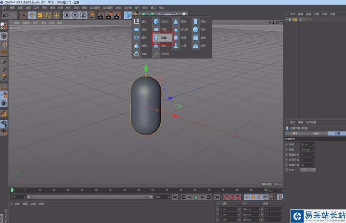Click the rotation segments 36 input field
The image size is (346, 223).
(x=306, y=165)
